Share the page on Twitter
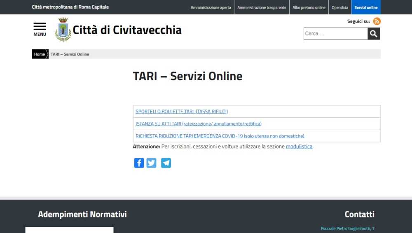This screenshot has width=412, height=233. tap(151, 163)
